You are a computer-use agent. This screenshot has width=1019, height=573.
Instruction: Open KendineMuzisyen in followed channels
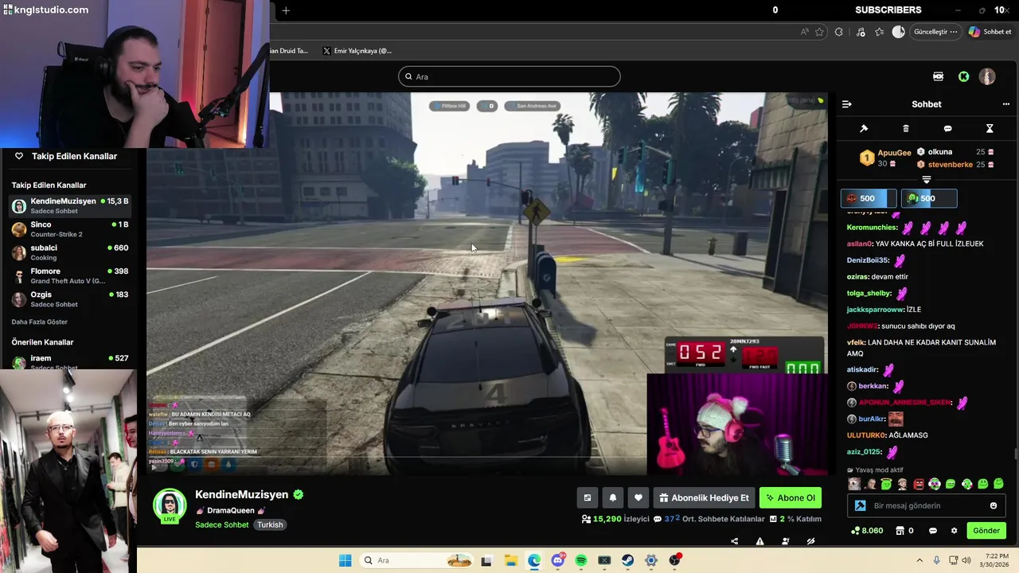[69, 205]
